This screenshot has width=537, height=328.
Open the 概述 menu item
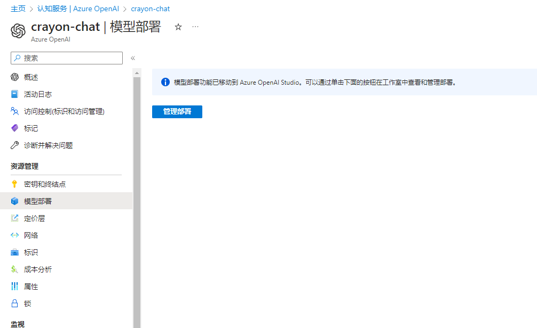[66, 77]
